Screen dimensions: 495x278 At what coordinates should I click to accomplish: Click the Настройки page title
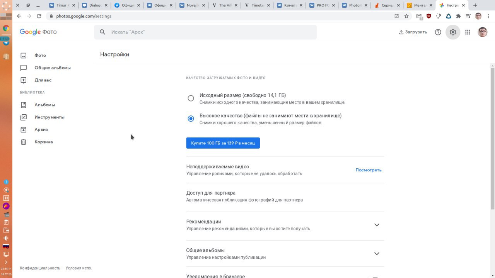(x=114, y=54)
